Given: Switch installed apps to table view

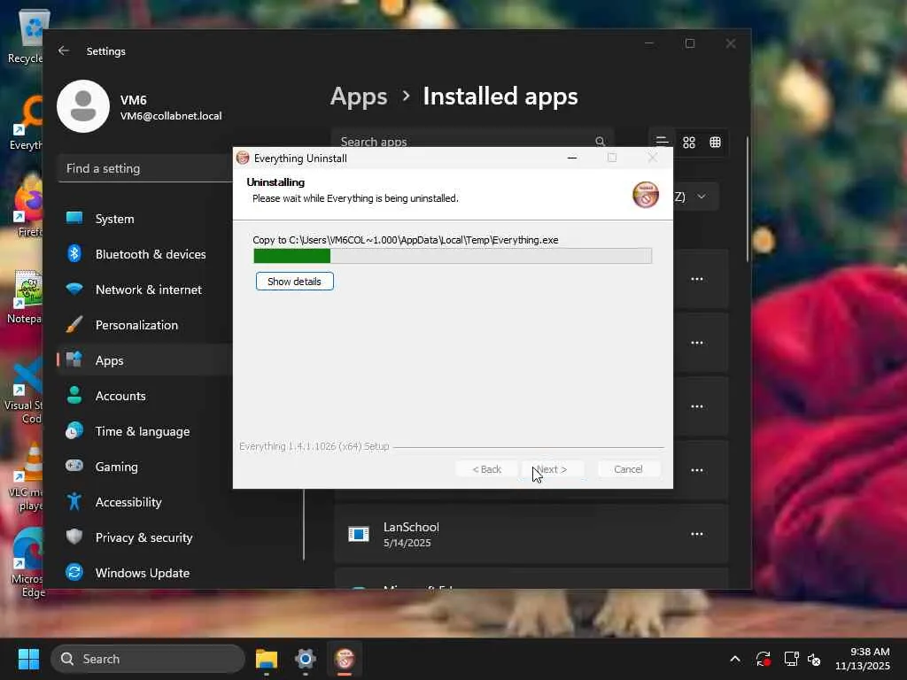Looking at the screenshot, I should click(715, 143).
